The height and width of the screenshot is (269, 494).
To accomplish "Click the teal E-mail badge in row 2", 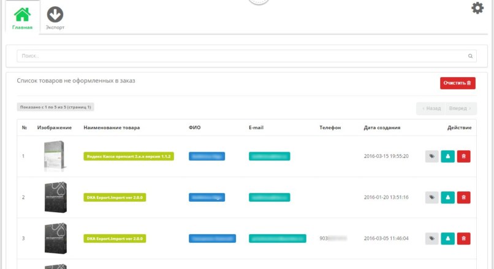I will point(269,197).
